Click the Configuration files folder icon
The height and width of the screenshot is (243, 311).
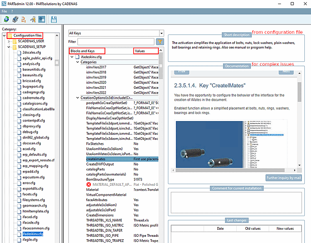point(10,36)
